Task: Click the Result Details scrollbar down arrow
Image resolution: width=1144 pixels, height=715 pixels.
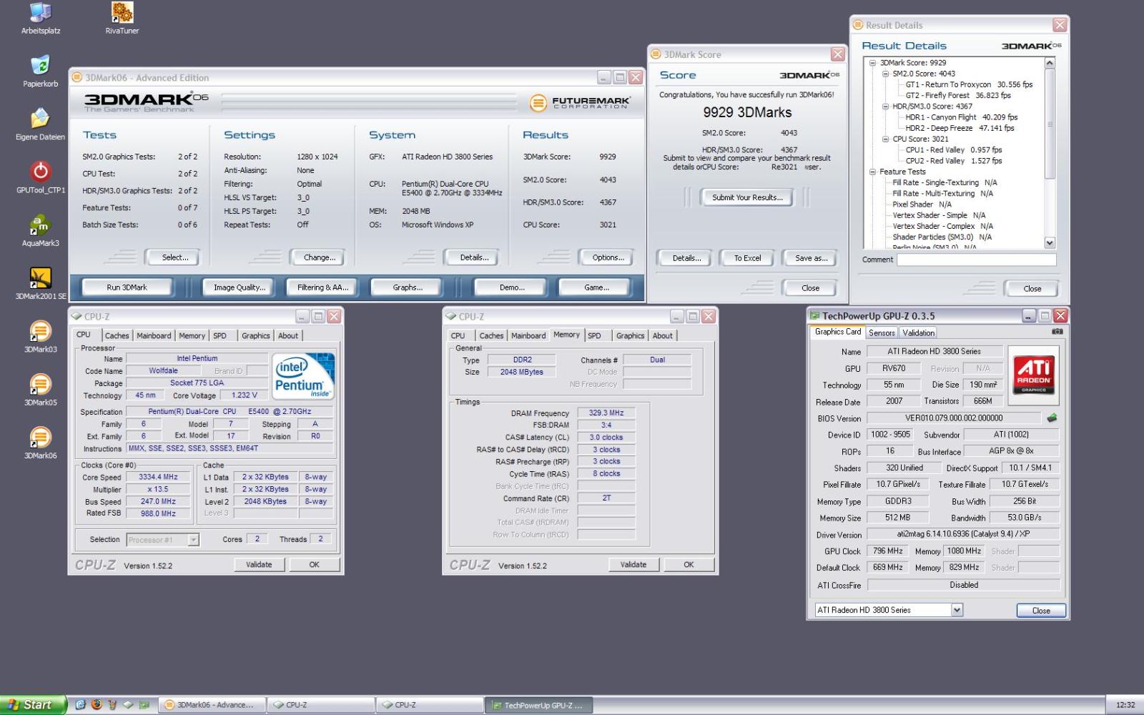Action: (x=1050, y=243)
